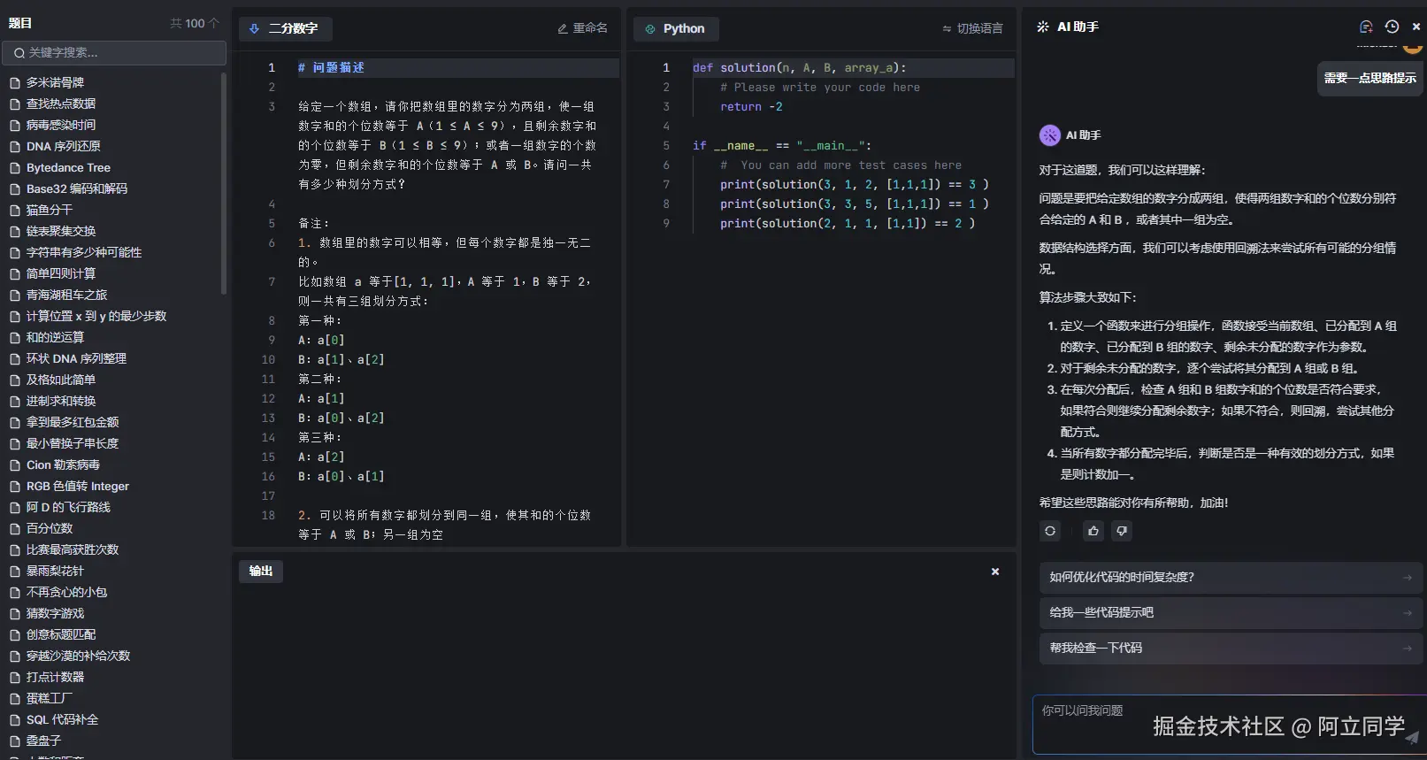Screen dimensions: 1427x760
Task: Click the keyword search field
Action: (x=115, y=53)
